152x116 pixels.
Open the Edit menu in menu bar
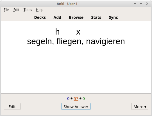tap(16, 10)
